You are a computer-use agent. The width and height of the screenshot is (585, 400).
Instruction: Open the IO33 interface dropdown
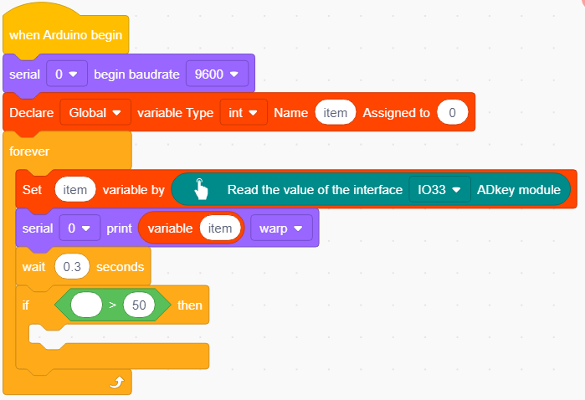pyautogui.click(x=439, y=190)
